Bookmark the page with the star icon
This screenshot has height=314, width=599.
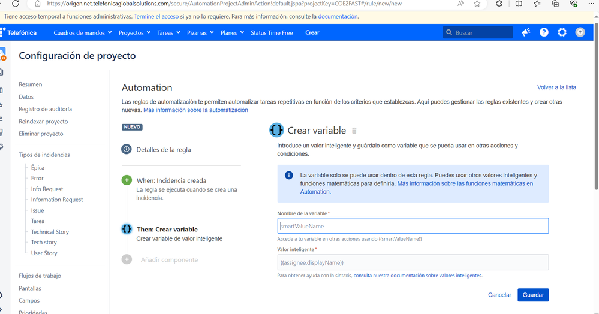point(477,4)
